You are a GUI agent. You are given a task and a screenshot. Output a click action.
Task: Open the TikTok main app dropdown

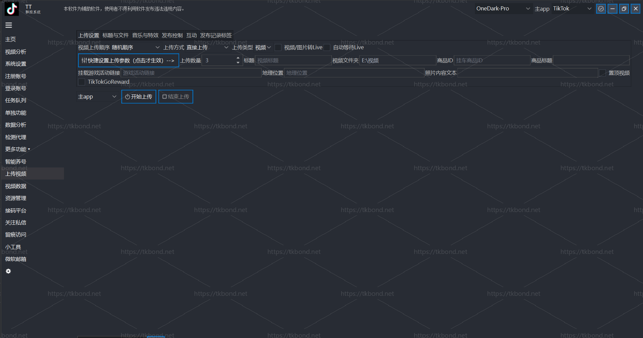(572, 9)
